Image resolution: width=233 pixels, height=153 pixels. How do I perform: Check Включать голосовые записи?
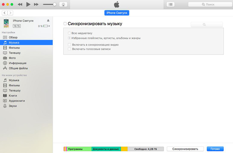click(69, 49)
